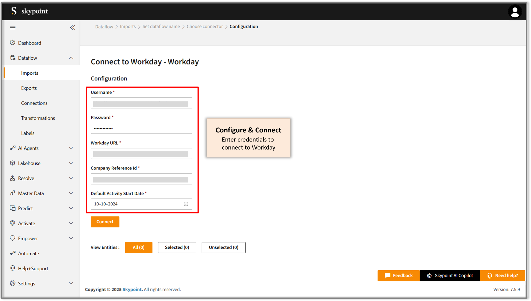
Task: Click the Password input field
Action: [x=141, y=128]
